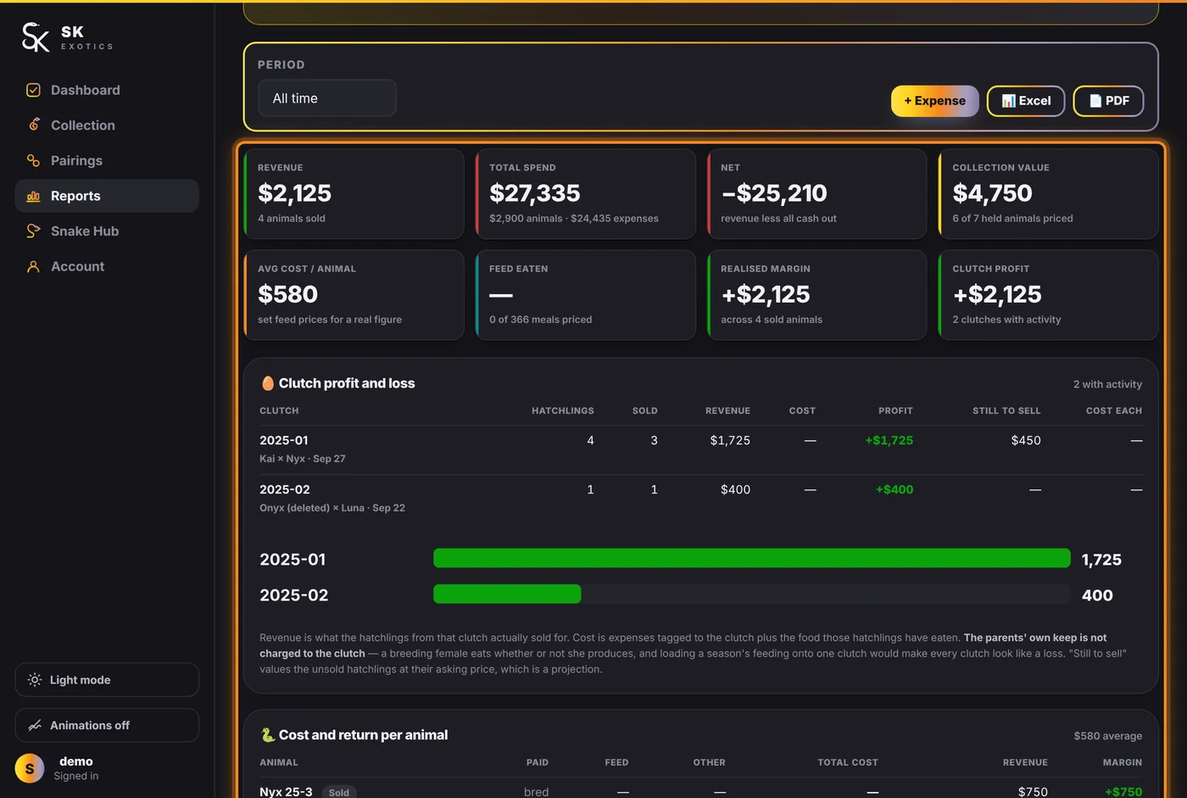The image size is (1187, 798).
Task: Click the "$580 average" label
Action: coord(1107,736)
